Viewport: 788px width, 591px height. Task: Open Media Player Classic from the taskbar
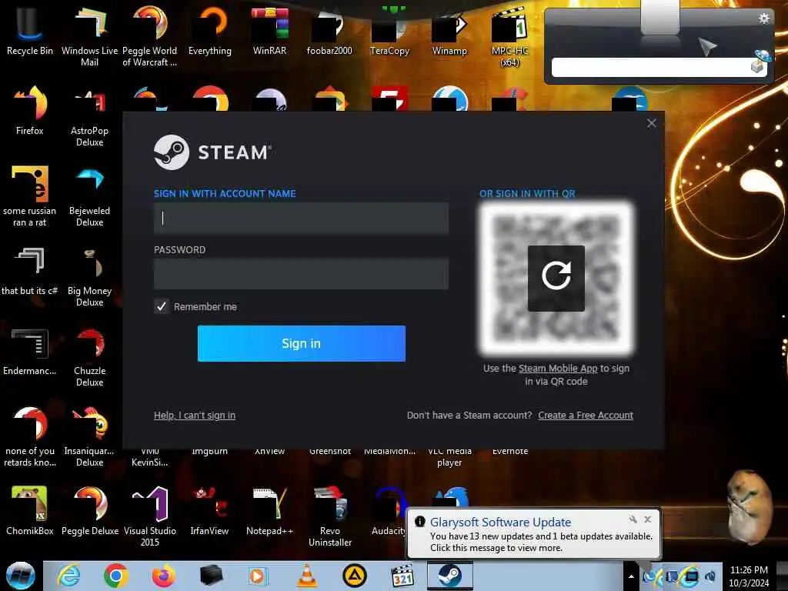[x=402, y=576]
